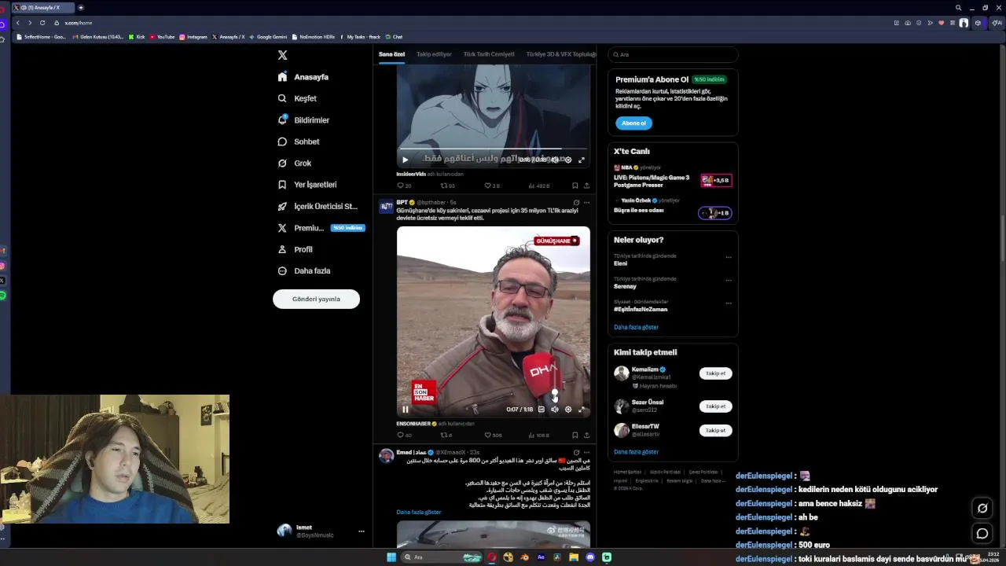Like the InsideerVids post
Screen dimensions: 1006x566
[x=491, y=186]
